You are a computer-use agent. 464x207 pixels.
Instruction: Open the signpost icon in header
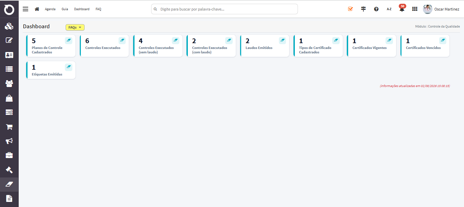(363, 9)
